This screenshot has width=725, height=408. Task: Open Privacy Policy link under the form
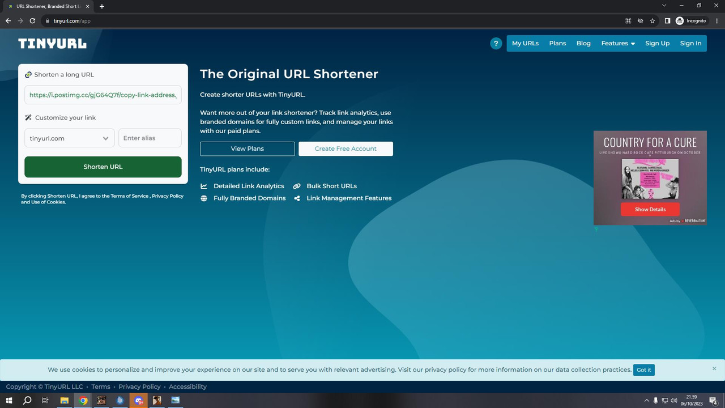tap(168, 196)
